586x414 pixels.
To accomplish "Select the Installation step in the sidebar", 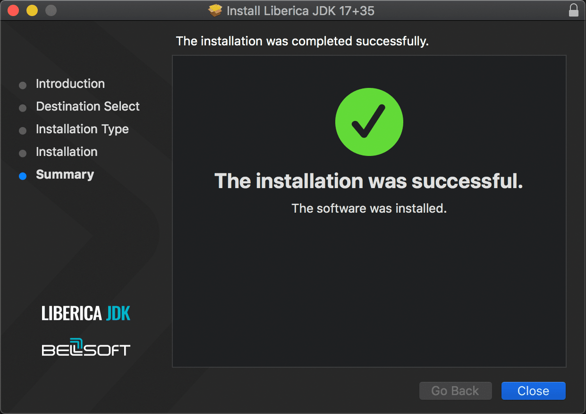I will [x=66, y=152].
